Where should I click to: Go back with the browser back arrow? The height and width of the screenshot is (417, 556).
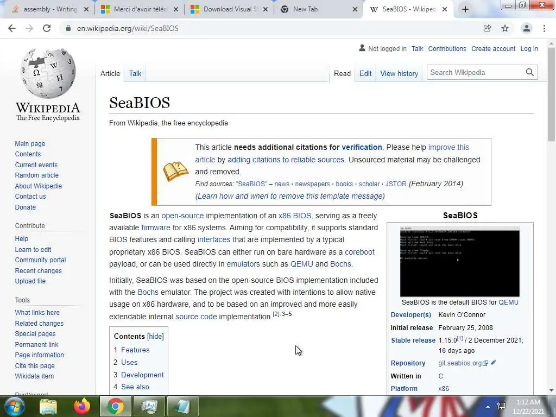(x=12, y=28)
